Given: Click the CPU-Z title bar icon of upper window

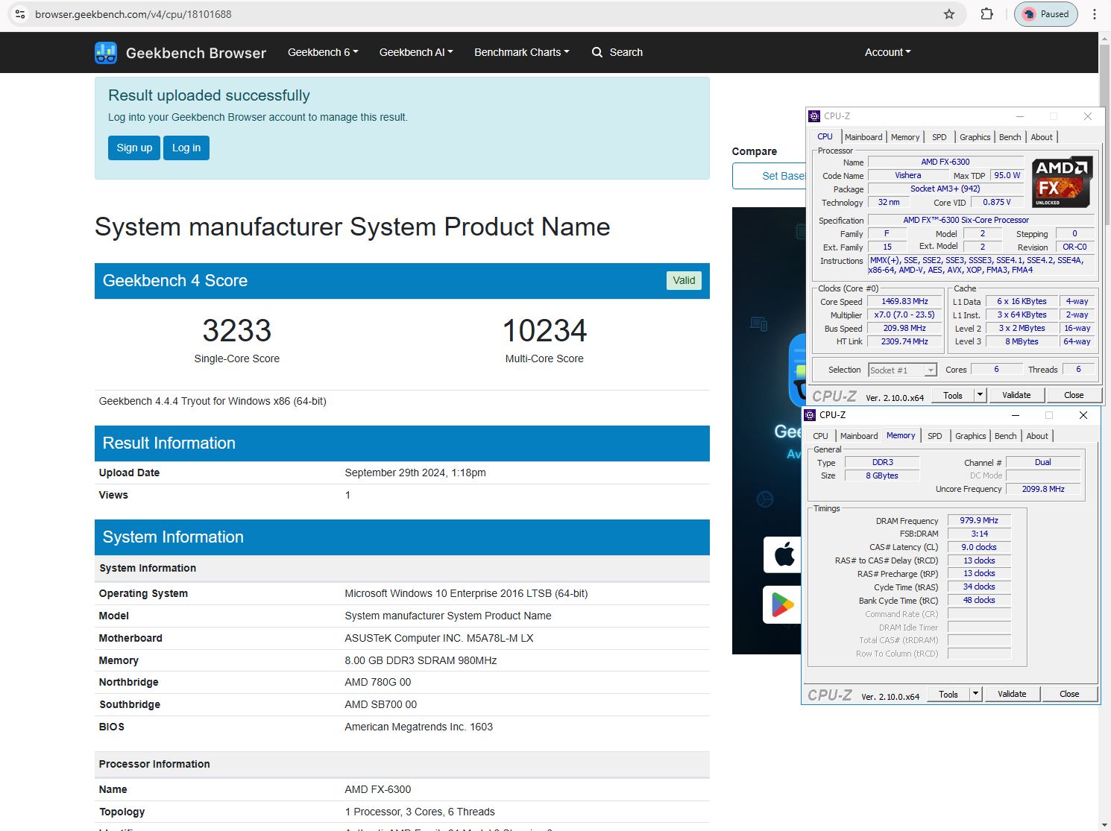Looking at the screenshot, I should [814, 116].
